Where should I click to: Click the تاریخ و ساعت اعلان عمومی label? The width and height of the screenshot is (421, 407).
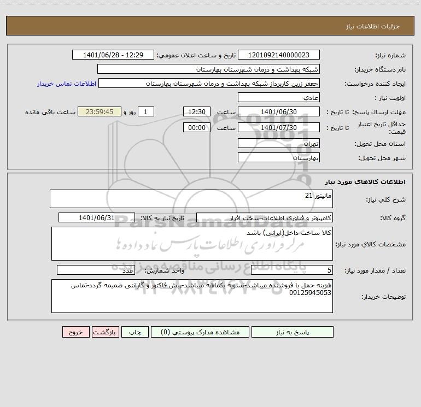(196, 55)
